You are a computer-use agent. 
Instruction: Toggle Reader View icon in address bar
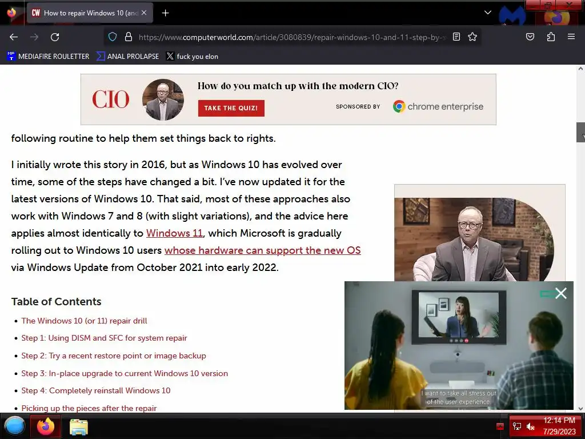tap(456, 37)
